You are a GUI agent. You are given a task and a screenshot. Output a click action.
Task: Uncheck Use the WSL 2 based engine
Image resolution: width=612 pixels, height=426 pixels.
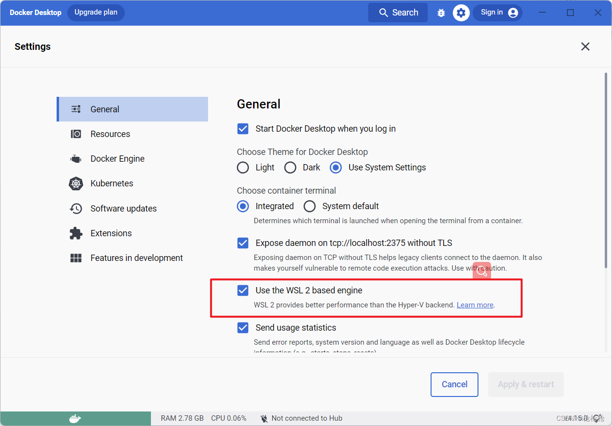[242, 290]
